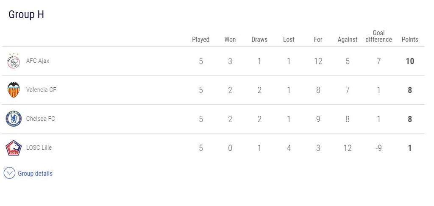434x206 pixels.
Task: Select the For goals column header
Action: point(318,39)
